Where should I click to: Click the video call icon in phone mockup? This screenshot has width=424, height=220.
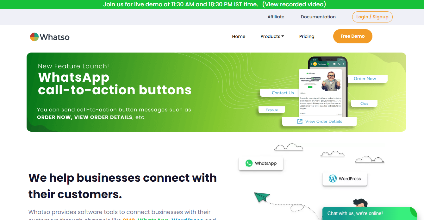click(x=334, y=64)
